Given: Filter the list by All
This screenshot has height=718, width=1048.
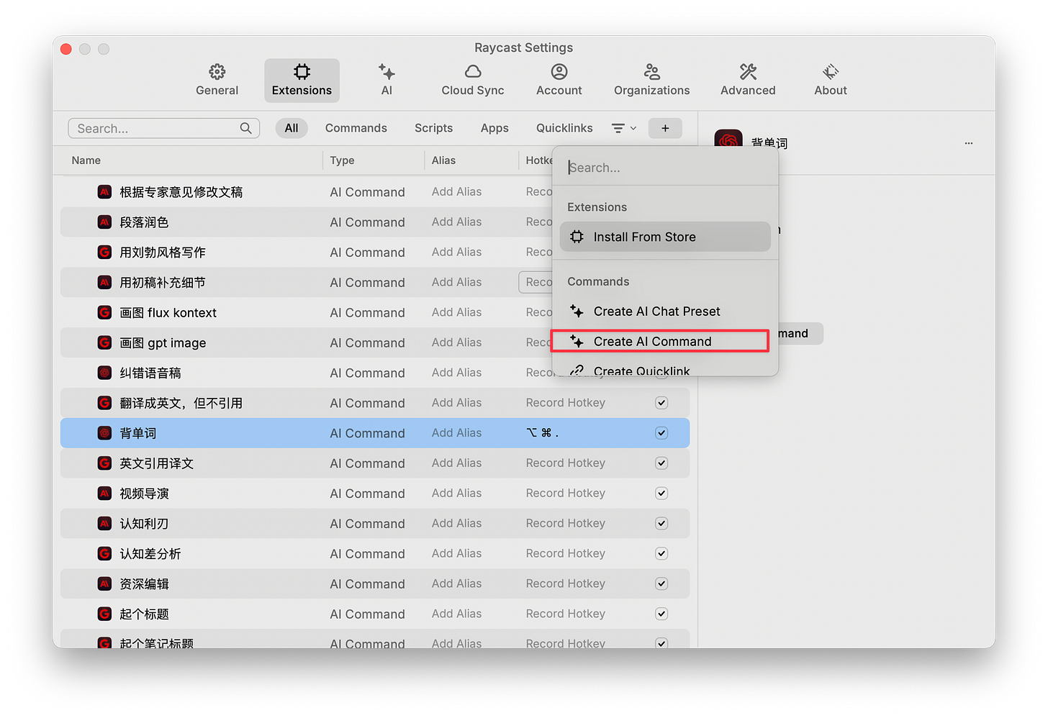Looking at the screenshot, I should (x=292, y=128).
